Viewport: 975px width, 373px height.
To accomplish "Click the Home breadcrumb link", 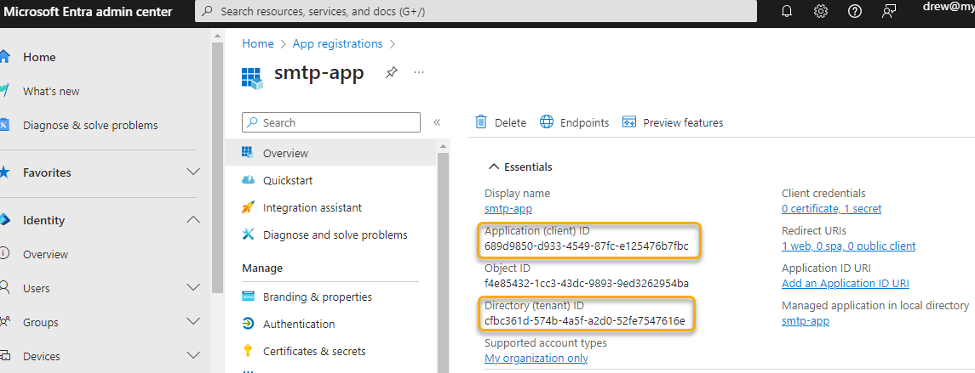I will coord(258,43).
